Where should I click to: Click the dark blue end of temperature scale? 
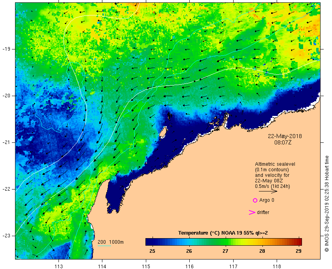[149, 242]
